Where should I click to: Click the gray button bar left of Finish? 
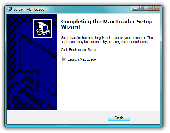(x=56, y=118)
